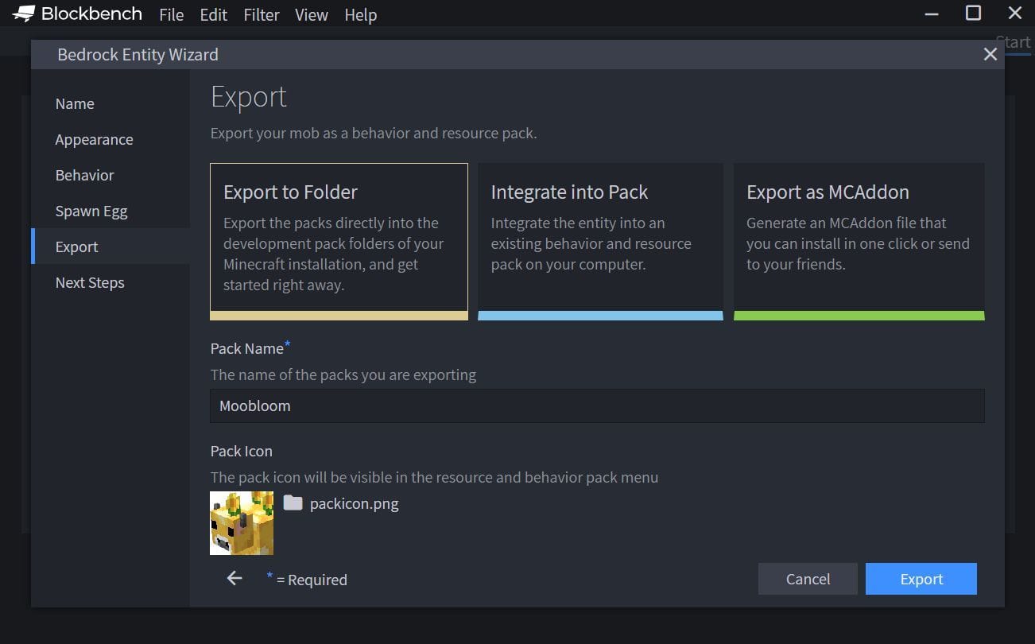The height and width of the screenshot is (644, 1035).
Task: Open the View menu
Action: (x=311, y=14)
